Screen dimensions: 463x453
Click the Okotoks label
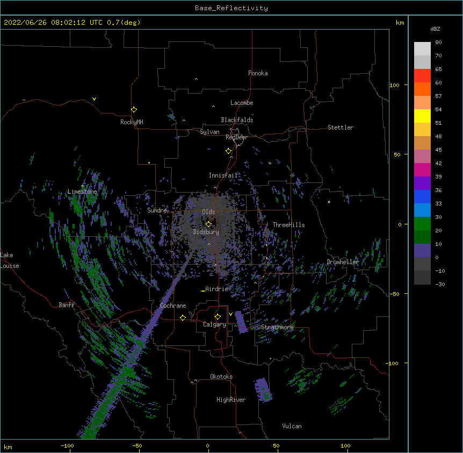click(x=221, y=377)
